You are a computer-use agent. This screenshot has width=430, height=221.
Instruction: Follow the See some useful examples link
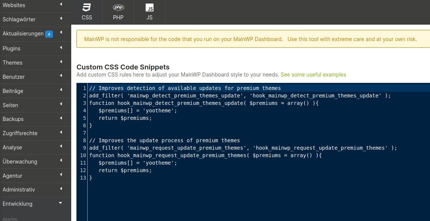313,75
